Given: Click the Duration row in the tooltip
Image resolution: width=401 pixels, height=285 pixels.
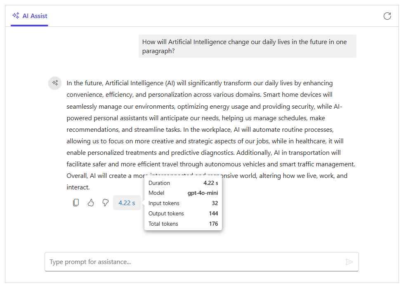Looking at the screenshot, I should pos(183,183).
